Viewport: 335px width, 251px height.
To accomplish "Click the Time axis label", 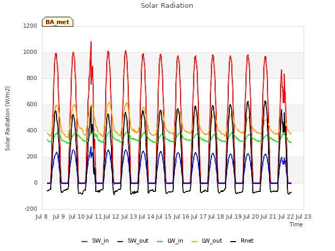I will (x=296, y=224).
